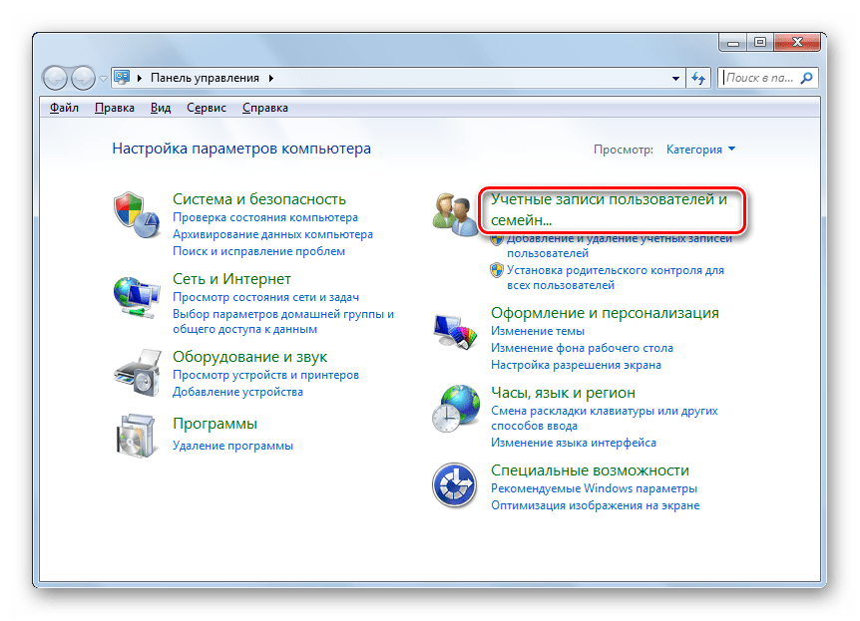
Task: Click 'Добавление устройства' link
Action: pos(238,392)
